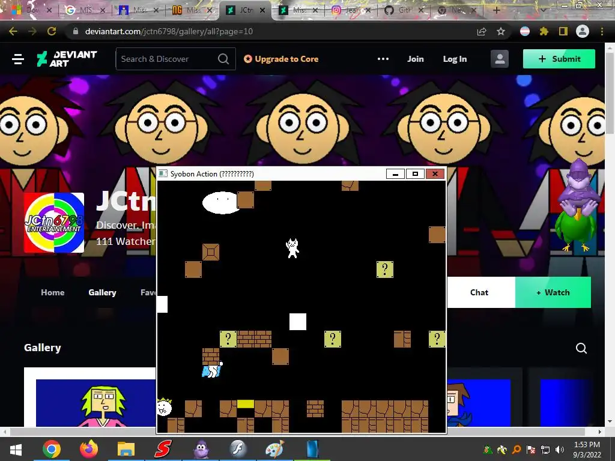Close the GitHub tab

coord(421,11)
